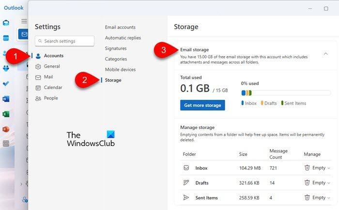This screenshot has height=210, width=339.
Task: Collapse the Email storage section
Action: (x=325, y=54)
